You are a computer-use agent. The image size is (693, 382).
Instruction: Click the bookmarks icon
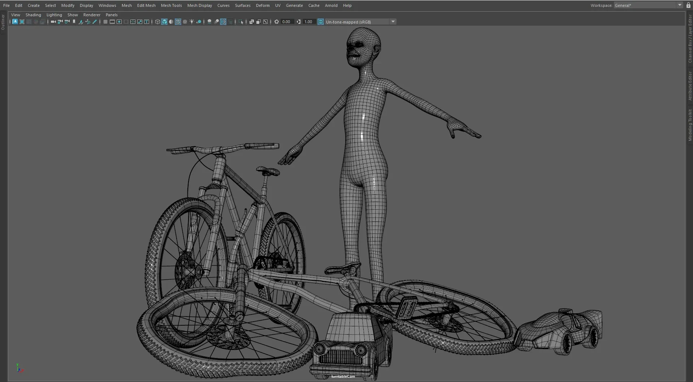74,22
